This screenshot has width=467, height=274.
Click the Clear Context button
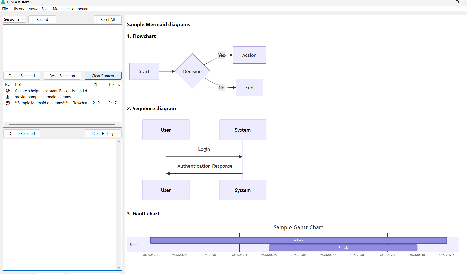103,76
